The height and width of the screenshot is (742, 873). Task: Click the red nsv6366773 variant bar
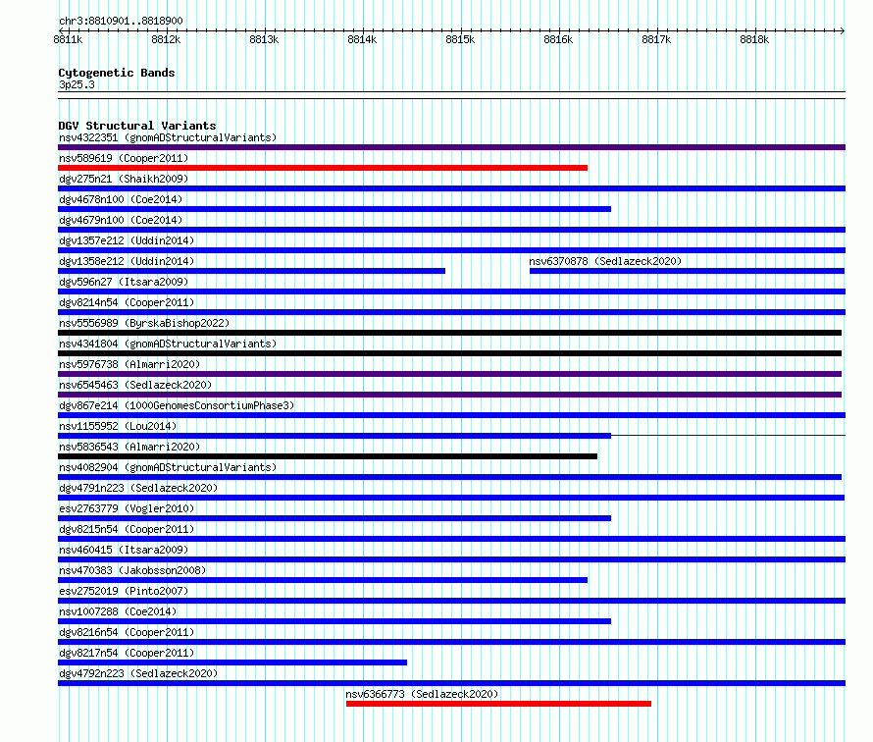[499, 704]
